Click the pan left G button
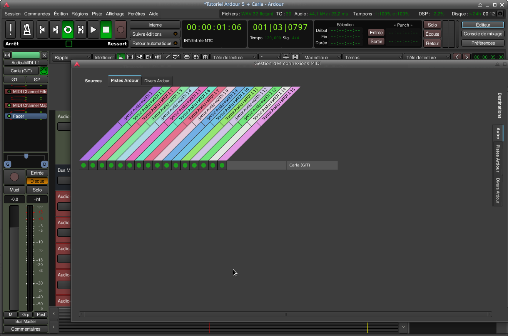Viewport: 508px width, 336px height. coord(8,164)
